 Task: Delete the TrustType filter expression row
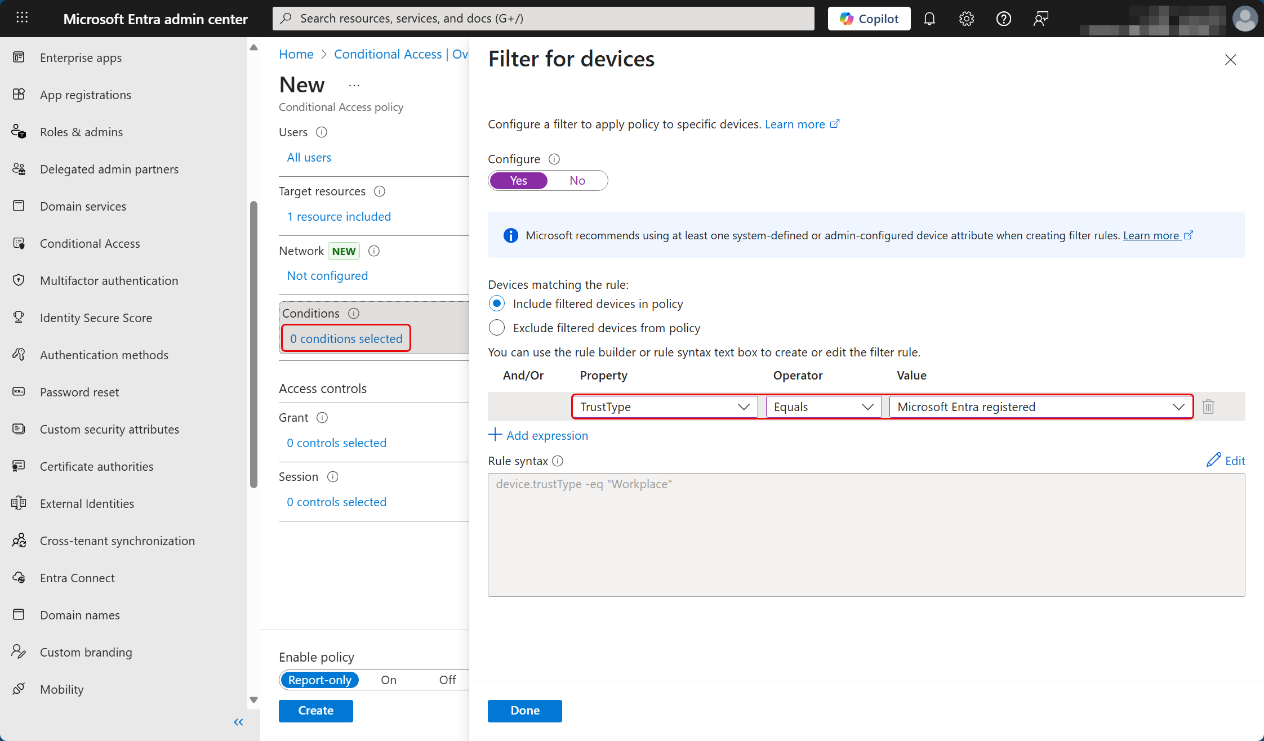coord(1208,407)
